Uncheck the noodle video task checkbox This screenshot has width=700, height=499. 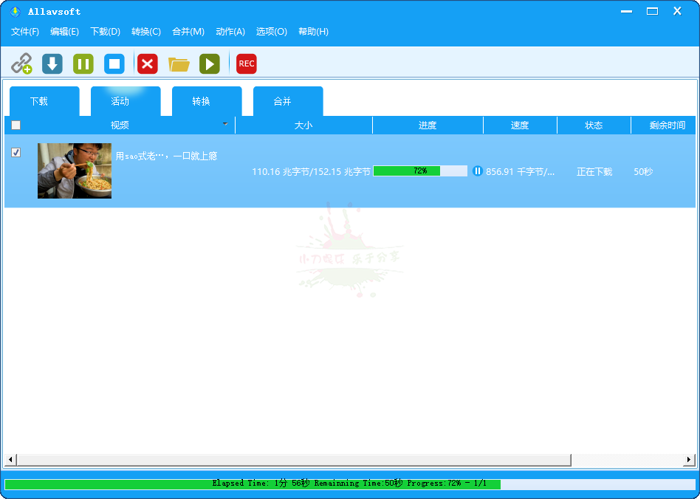16,152
